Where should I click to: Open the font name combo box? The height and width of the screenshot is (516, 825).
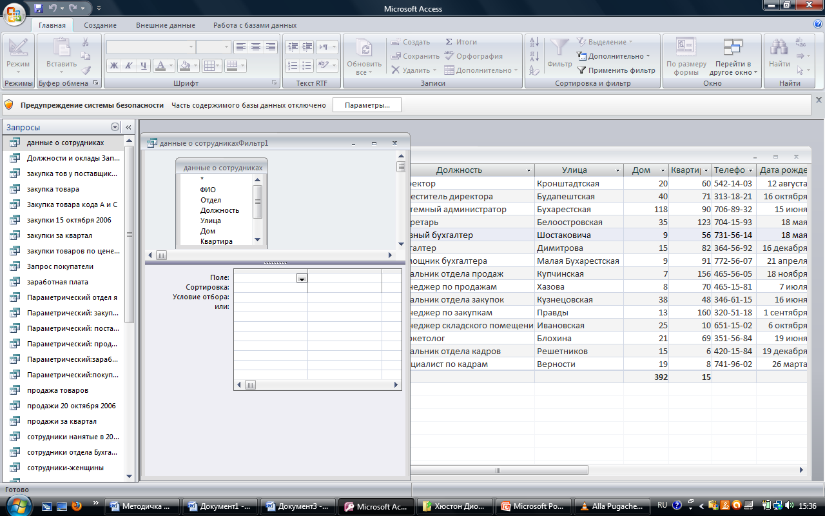[151, 47]
